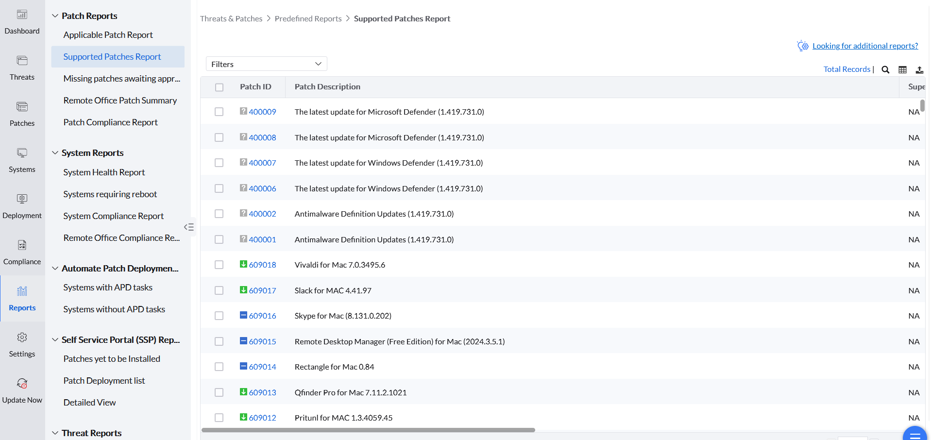This screenshot has height=440, width=931.
Task: Click the search magnifier icon above table
Action: pyautogui.click(x=885, y=69)
